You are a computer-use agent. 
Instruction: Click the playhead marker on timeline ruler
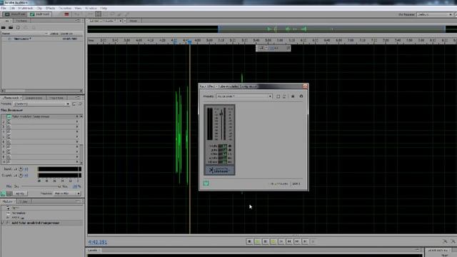pyautogui.click(x=190, y=42)
